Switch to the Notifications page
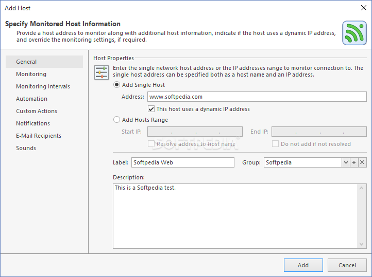Screen dimensions: 372x277 point(44,123)
